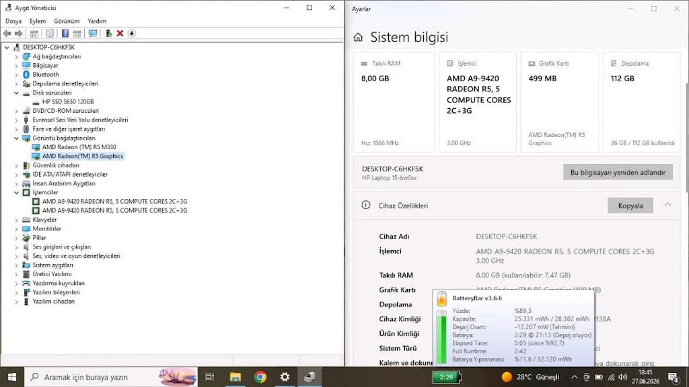Click the Settings gear on the taskbar
Viewport: 689px width, 387px height.
(285, 377)
